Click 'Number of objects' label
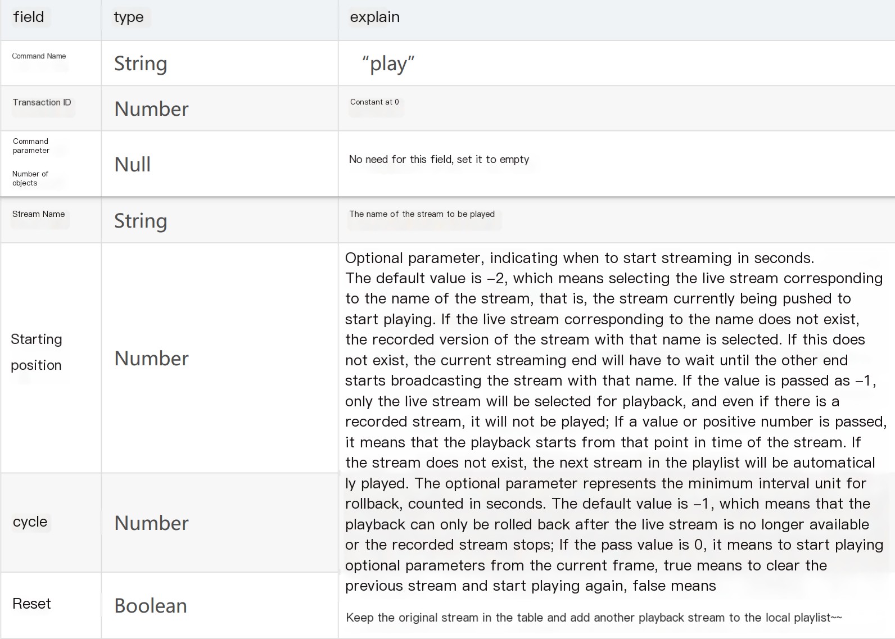 (30, 178)
